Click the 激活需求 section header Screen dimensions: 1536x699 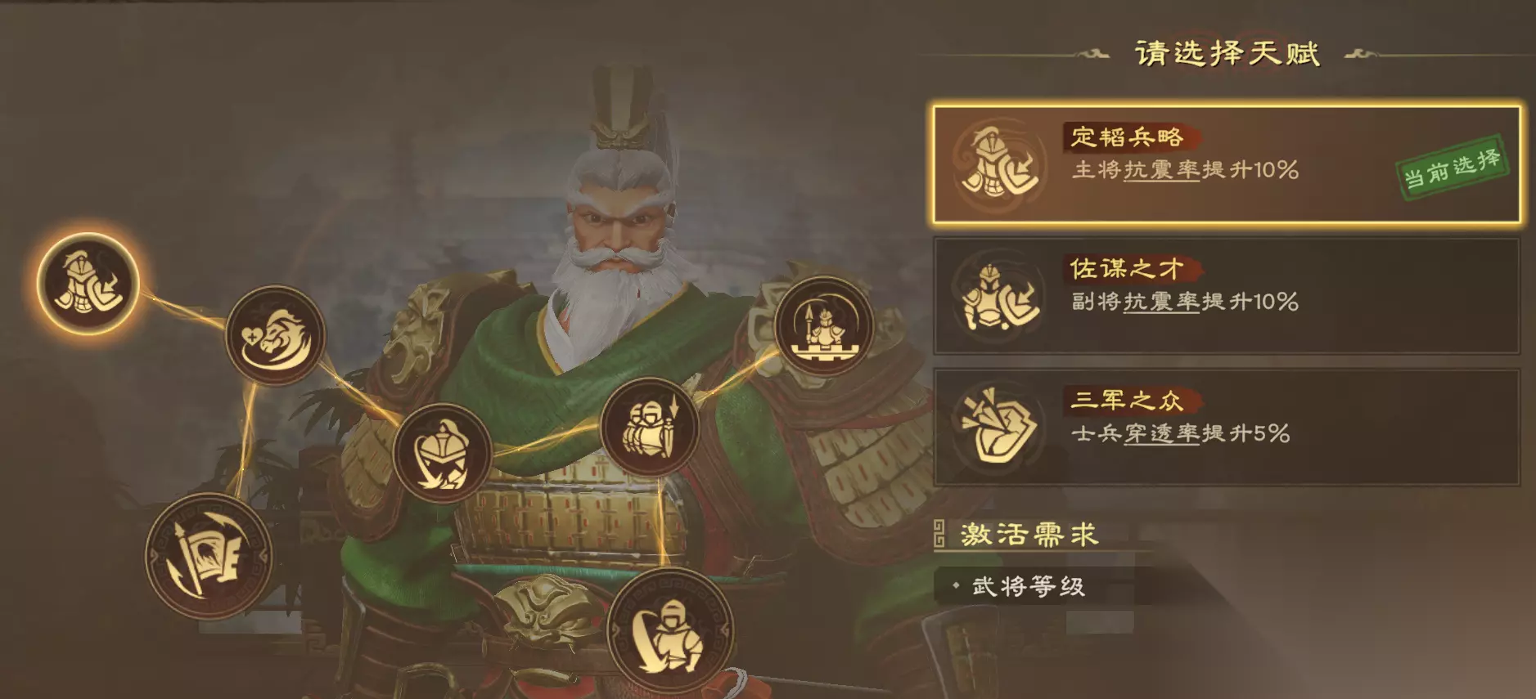[1029, 535]
